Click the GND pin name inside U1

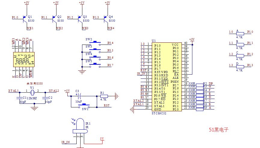[x=158, y=109]
